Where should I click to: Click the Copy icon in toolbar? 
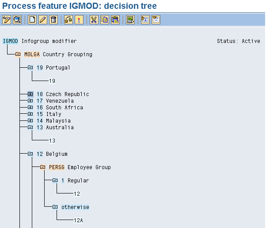(x=105, y=20)
